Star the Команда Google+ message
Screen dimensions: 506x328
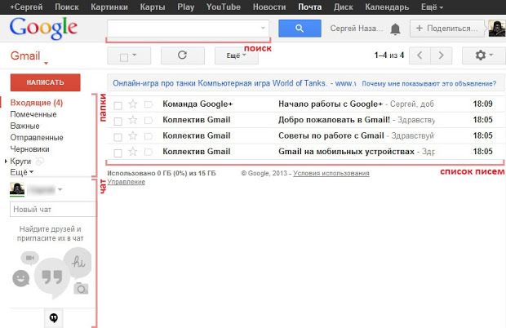[x=133, y=104]
